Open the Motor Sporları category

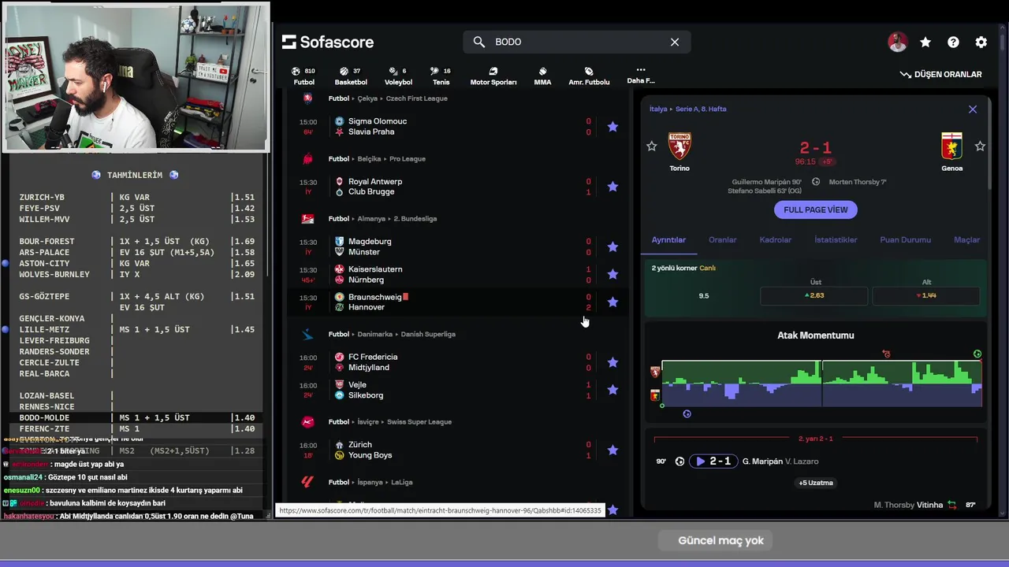click(493, 76)
